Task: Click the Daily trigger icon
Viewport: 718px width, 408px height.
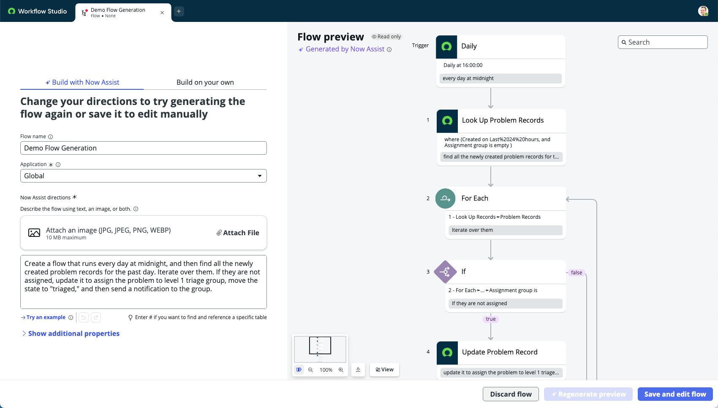Action: point(446,47)
